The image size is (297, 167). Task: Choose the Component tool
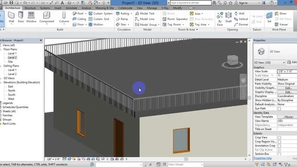coord(47,18)
